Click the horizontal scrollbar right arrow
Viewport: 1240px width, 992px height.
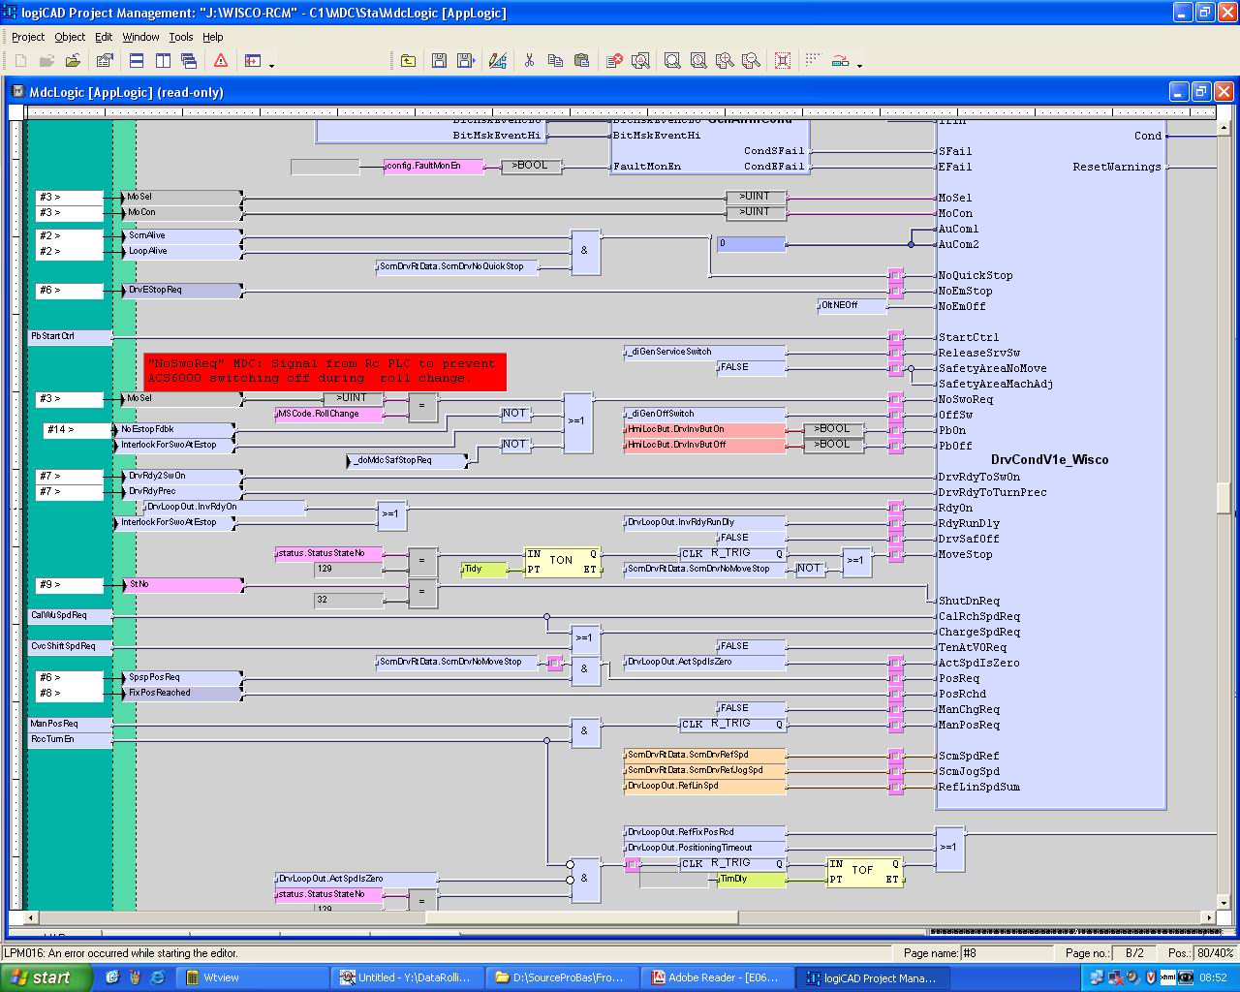coord(1207,916)
